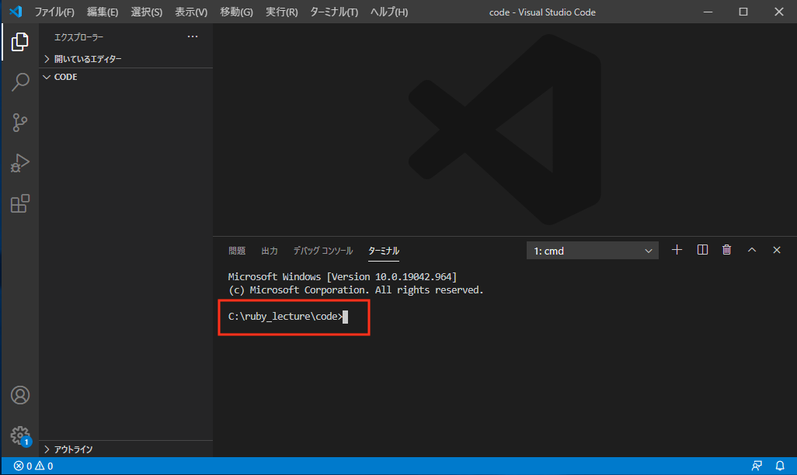The width and height of the screenshot is (797, 475).
Task: Collapse the CODE folder section
Action: [x=126, y=77]
